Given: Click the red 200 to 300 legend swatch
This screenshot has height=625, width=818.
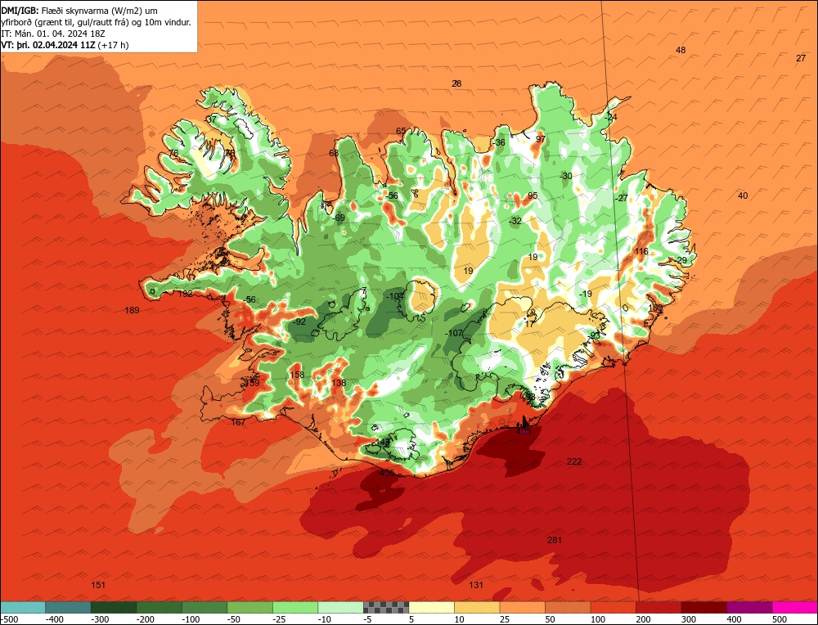Looking at the screenshot, I should pyautogui.click(x=658, y=607).
